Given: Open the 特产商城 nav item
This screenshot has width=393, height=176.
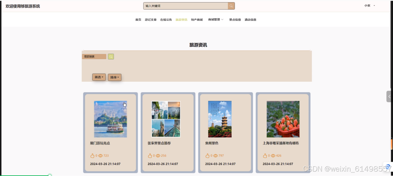Looking at the screenshot, I should click(197, 19).
